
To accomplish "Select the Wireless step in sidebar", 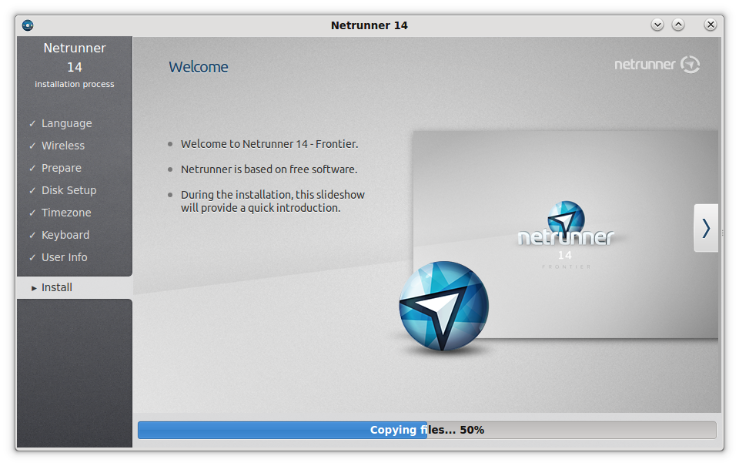I will pos(63,146).
